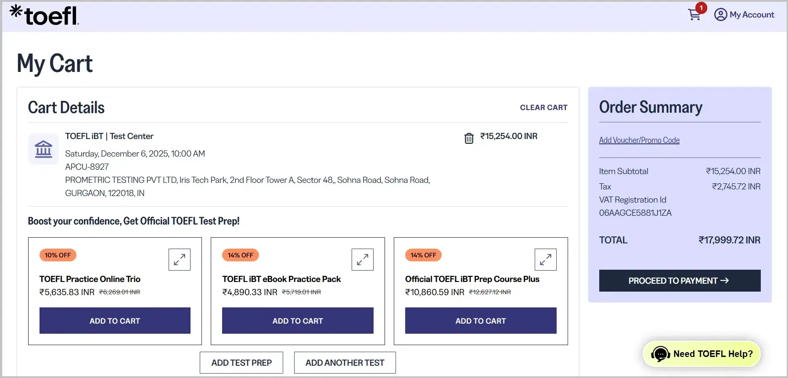The height and width of the screenshot is (378, 788).
Task: Expand Official TOEFL iBT Prep Course Plus details
Action: coord(545,260)
